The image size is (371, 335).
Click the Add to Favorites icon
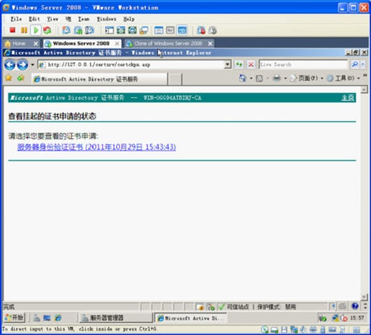click(21, 78)
